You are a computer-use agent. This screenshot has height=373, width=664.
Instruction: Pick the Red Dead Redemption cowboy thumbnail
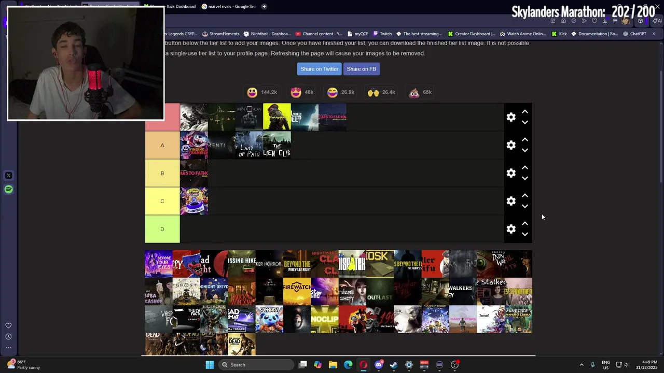coord(352,319)
